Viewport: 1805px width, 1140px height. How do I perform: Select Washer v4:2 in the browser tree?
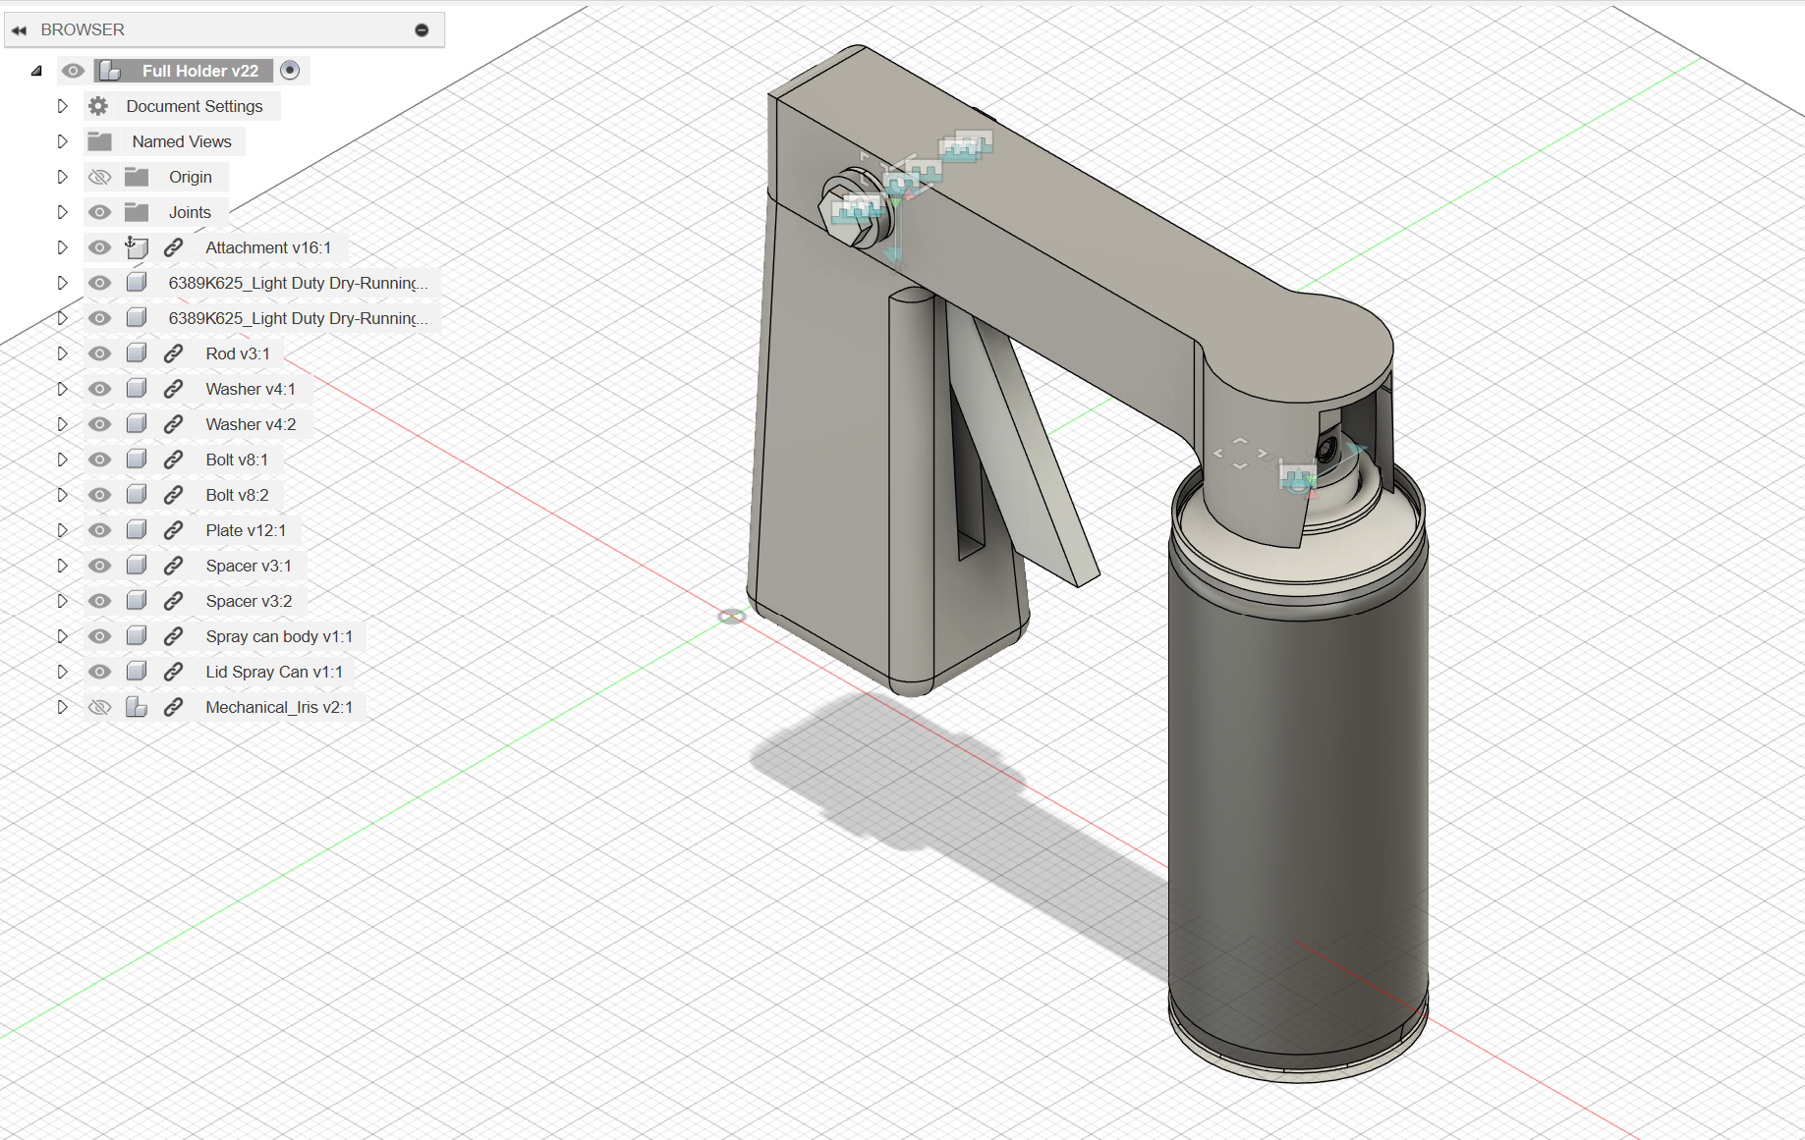[251, 424]
